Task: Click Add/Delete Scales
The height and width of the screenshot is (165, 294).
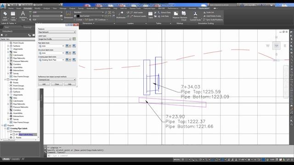Action: pos(212,16)
